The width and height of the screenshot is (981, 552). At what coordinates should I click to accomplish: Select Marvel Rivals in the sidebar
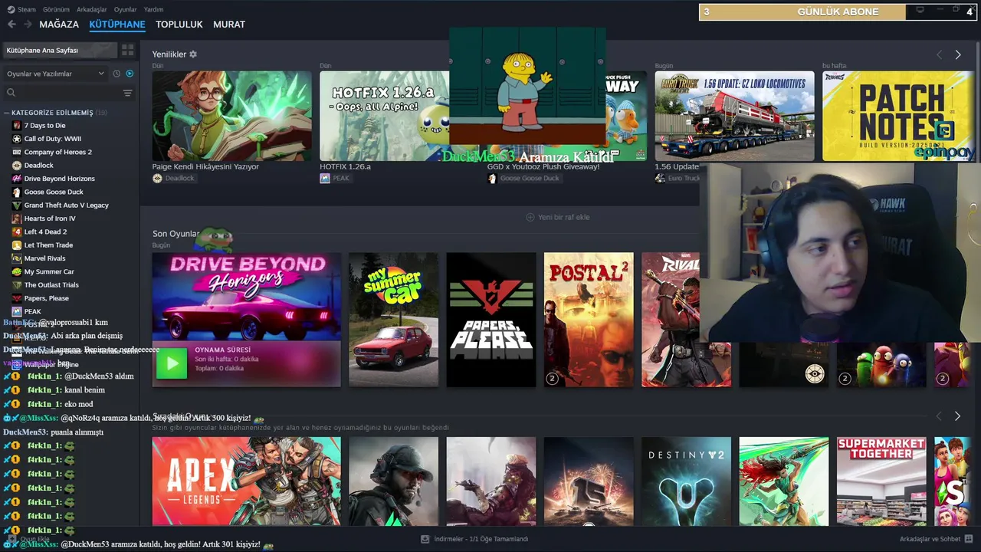(x=44, y=258)
